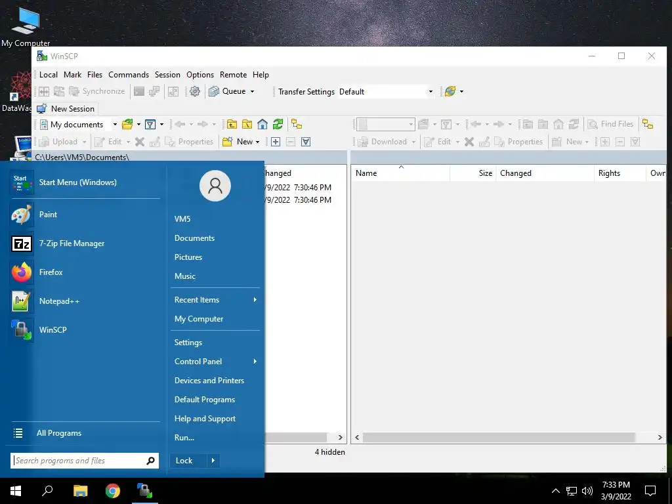Expand the My documents drive dropdown
This screenshot has height=504, width=672.
(x=115, y=125)
